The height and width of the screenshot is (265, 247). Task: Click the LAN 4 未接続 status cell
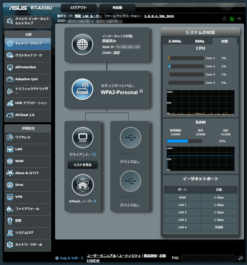pos(219,227)
